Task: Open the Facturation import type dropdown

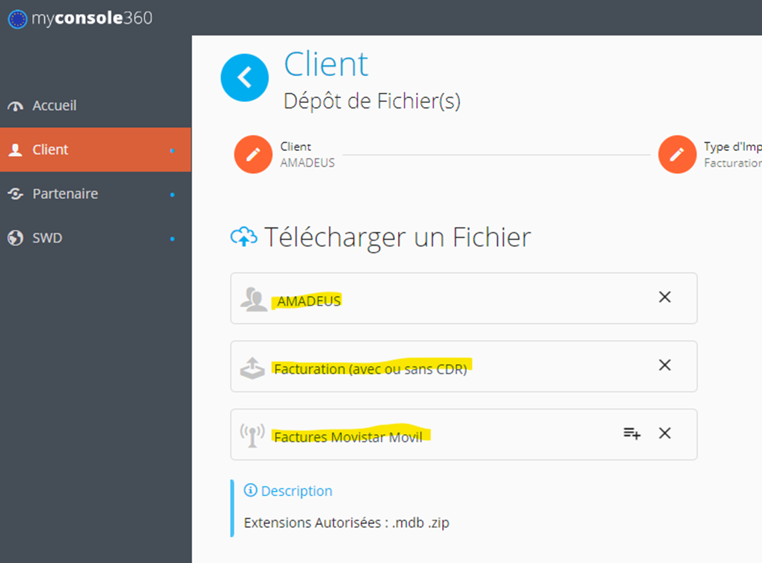Action: pyautogui.click(x=464, y=367)
